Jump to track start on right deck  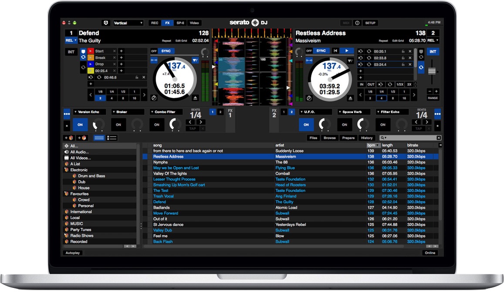point(335,51)
